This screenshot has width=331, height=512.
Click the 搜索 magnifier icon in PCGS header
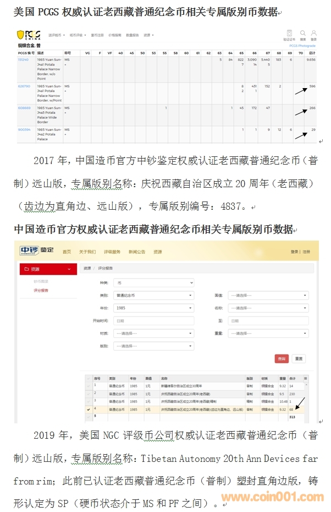point(303,34)
